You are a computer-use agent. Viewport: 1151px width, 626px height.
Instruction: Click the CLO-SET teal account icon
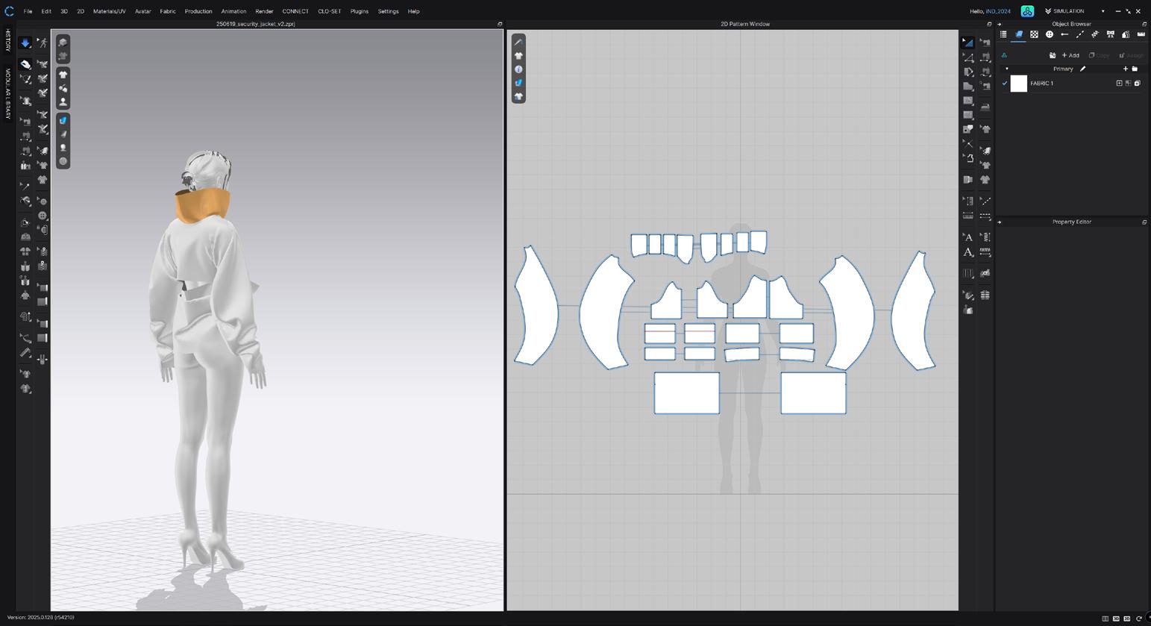[x=1027, y=11]
